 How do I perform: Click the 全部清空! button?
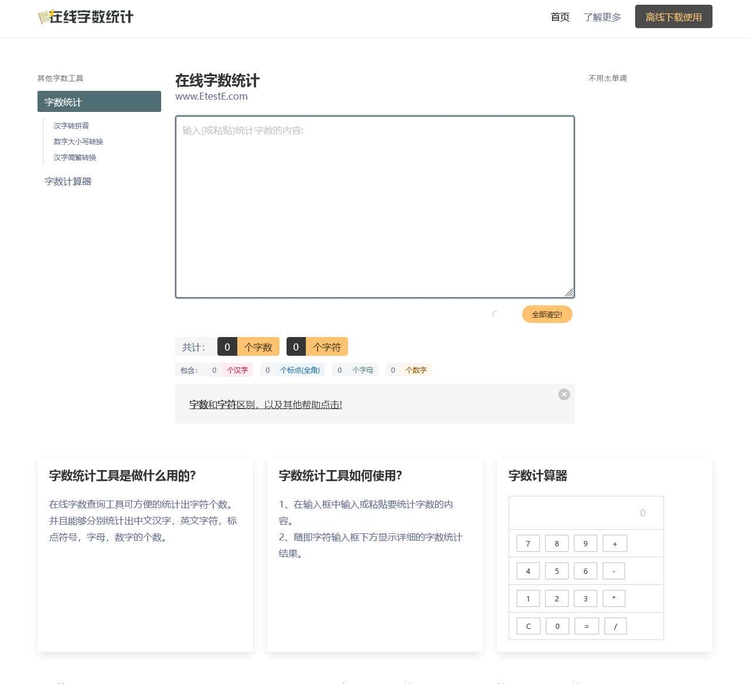pos(547,315)
